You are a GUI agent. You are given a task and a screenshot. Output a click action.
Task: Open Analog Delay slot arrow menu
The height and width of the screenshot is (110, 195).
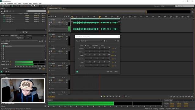point(44,46)
